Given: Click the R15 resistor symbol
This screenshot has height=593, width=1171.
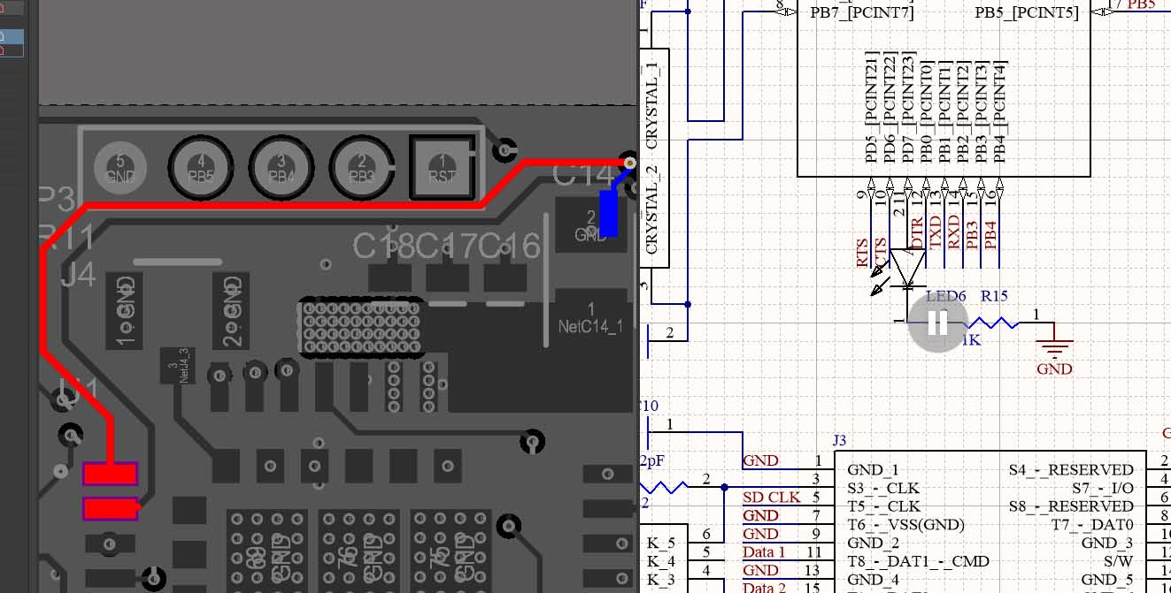Looking at the screenshot, I should (993, 323).
